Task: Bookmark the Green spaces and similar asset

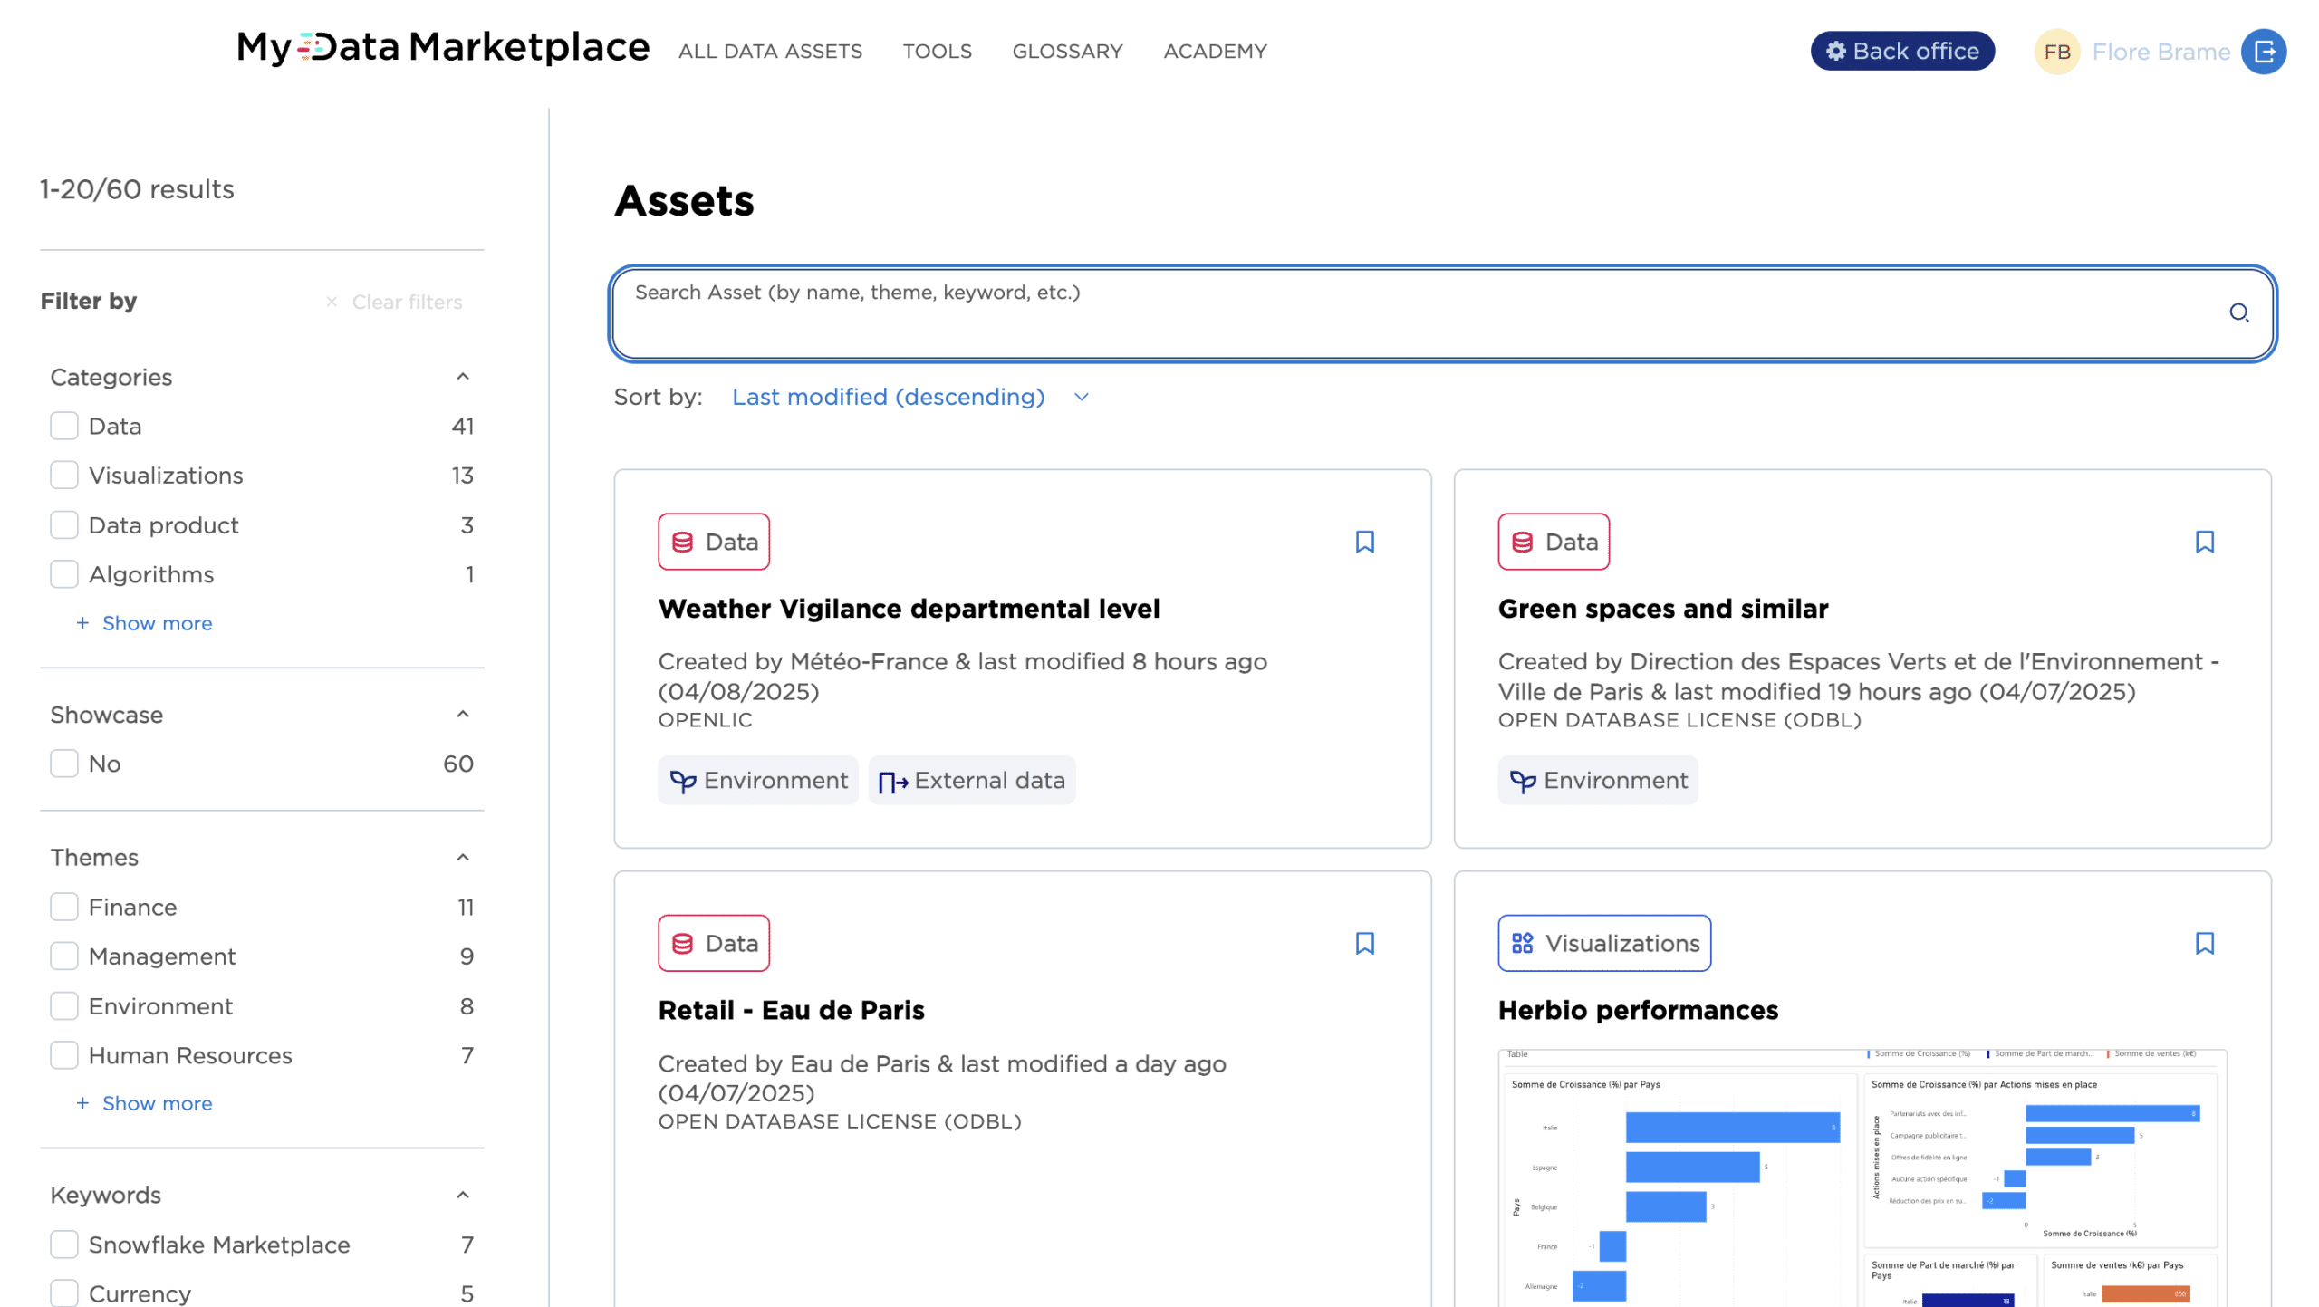Action: click(x=2204, y=542)
